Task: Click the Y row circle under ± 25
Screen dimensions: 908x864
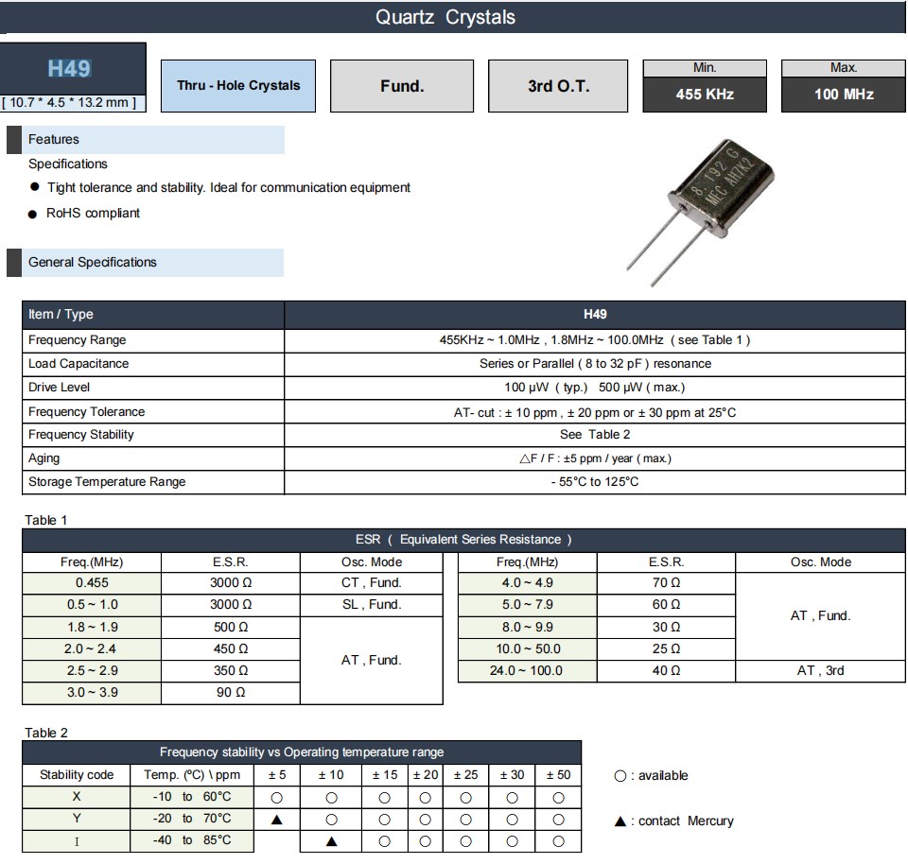Action: (466, 820)
